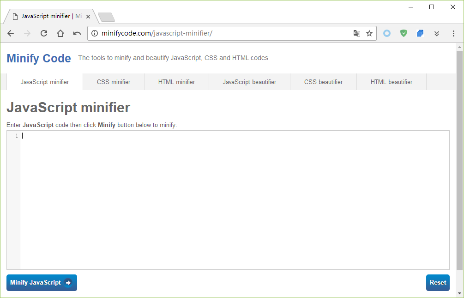Click inside the JavaScript code editor area

pos(235,200)
